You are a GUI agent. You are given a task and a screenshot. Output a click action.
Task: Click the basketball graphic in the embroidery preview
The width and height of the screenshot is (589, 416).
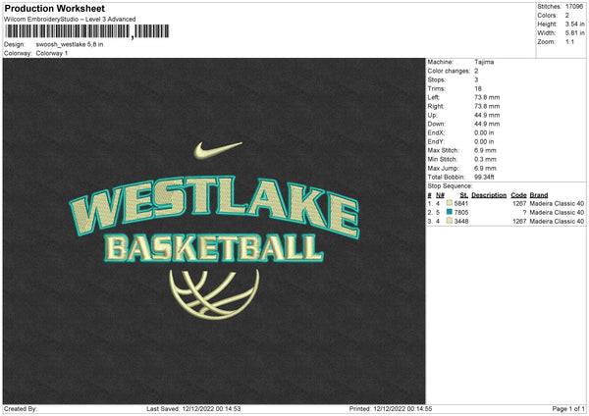click(214, 293)
